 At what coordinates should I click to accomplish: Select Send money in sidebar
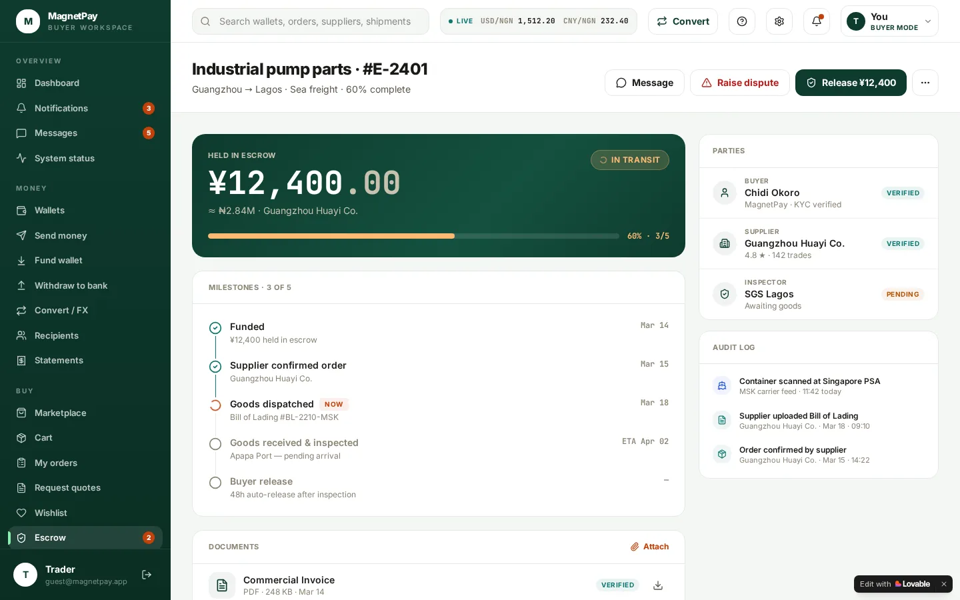pos(85,235)
